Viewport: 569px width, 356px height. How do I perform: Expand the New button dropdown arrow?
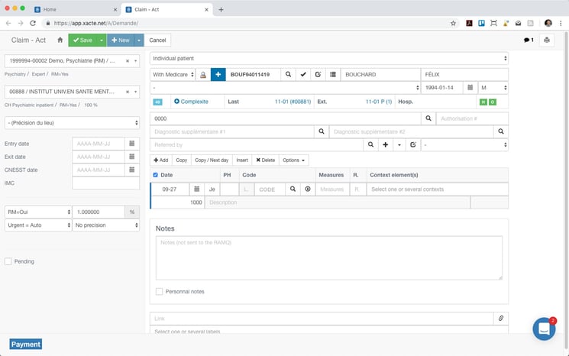pos(139,40)
